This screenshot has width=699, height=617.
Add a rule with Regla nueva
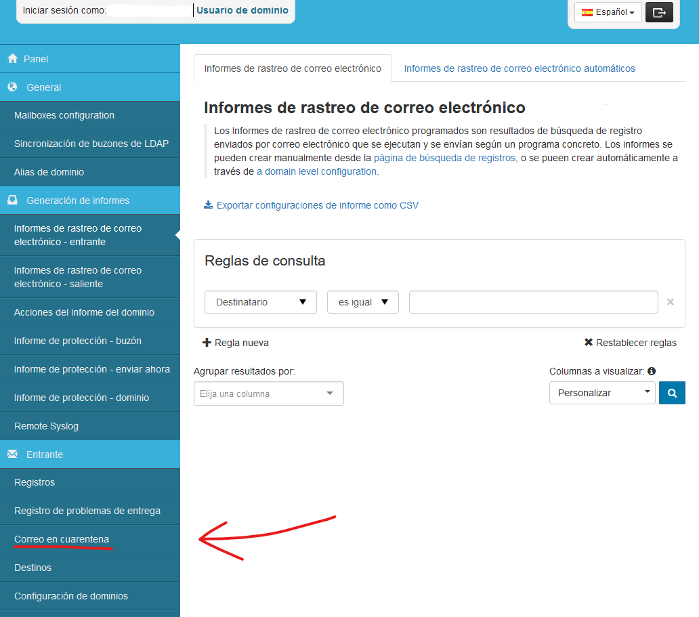[236, 343]
